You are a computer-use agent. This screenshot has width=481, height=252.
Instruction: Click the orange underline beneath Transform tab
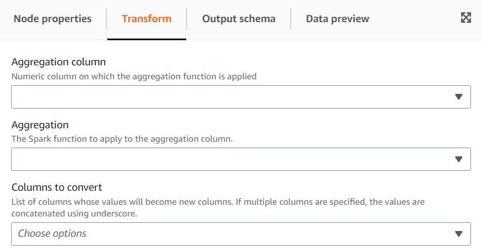tap(146, 39)
